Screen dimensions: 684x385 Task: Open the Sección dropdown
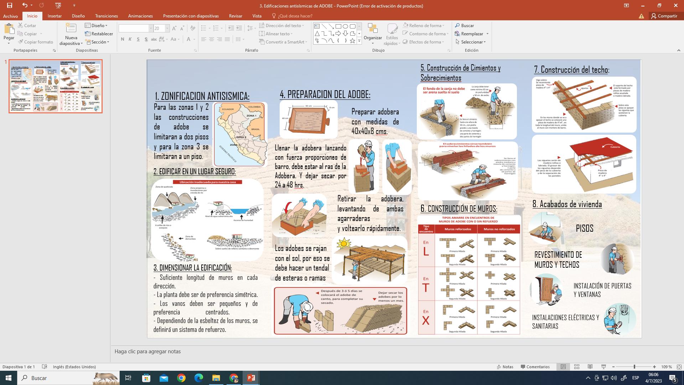click(97, 42)
